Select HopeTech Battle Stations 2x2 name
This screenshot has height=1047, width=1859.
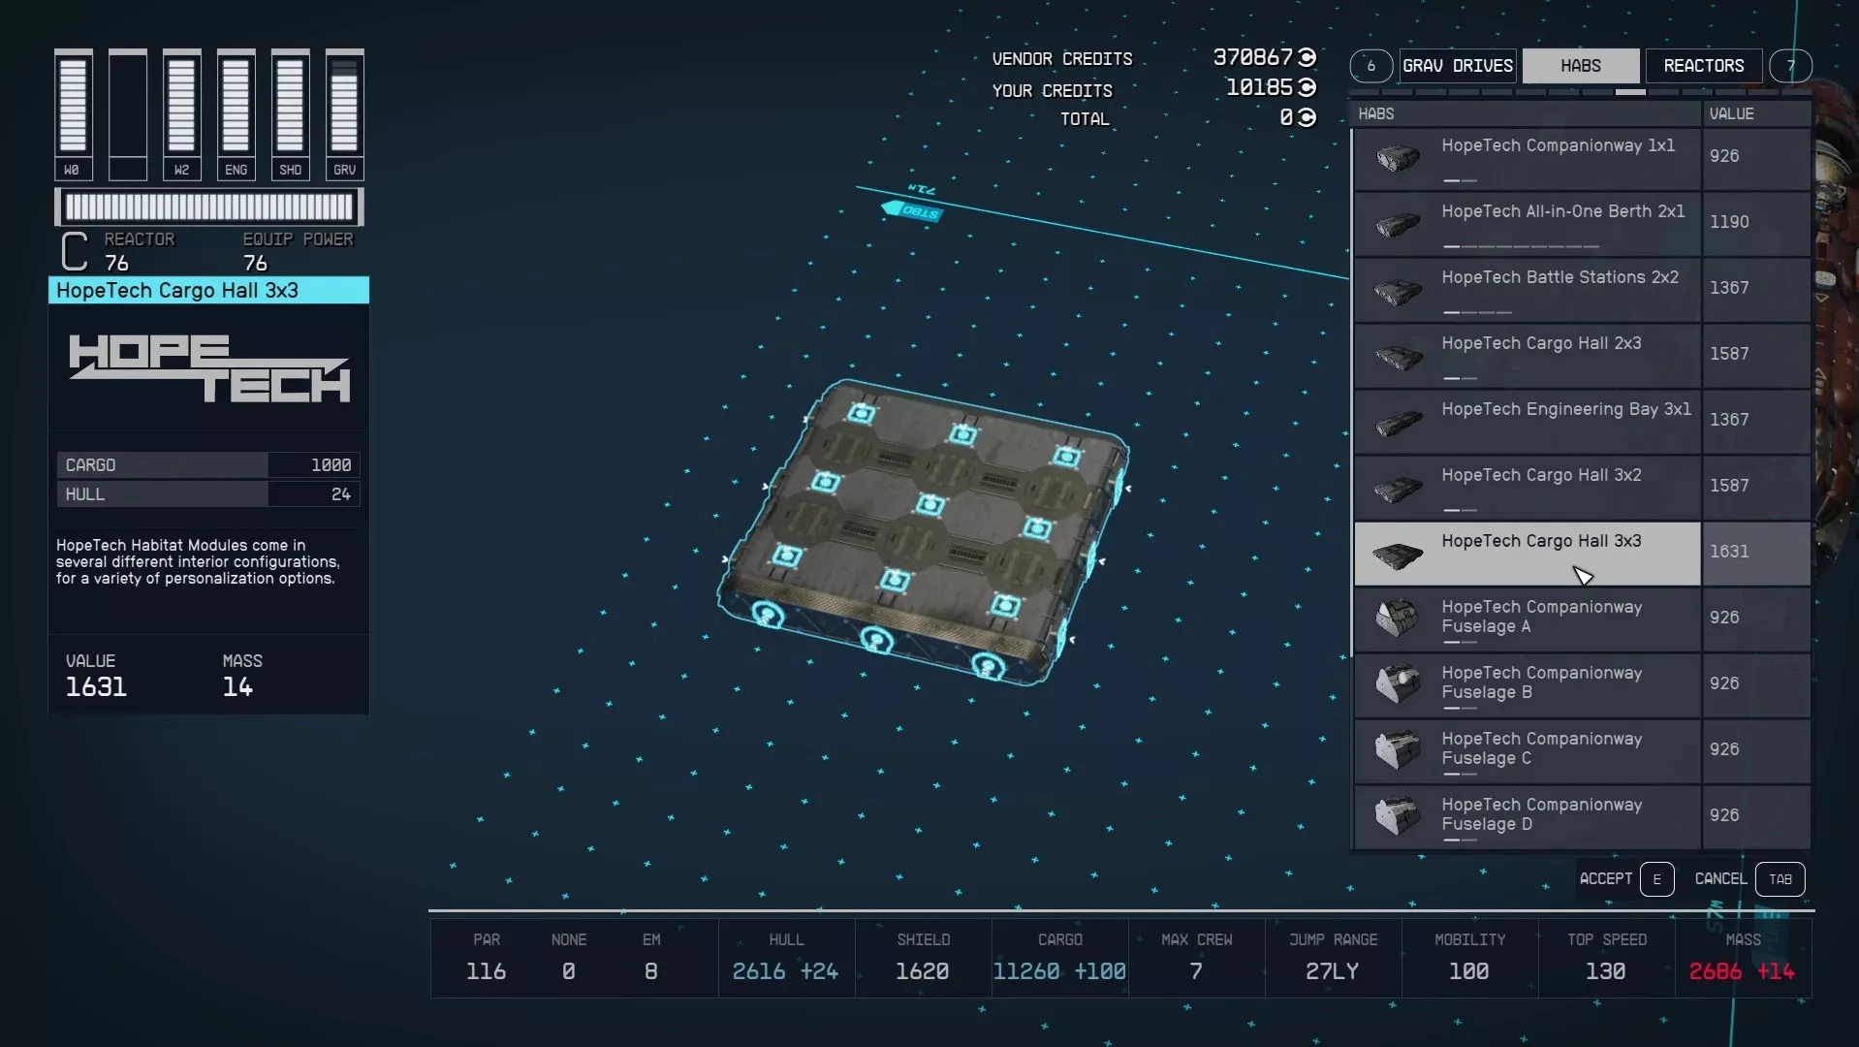(x=1560, y=277)
